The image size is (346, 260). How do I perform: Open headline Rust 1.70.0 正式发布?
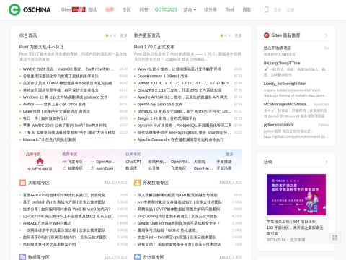click(x=154, y=47)
